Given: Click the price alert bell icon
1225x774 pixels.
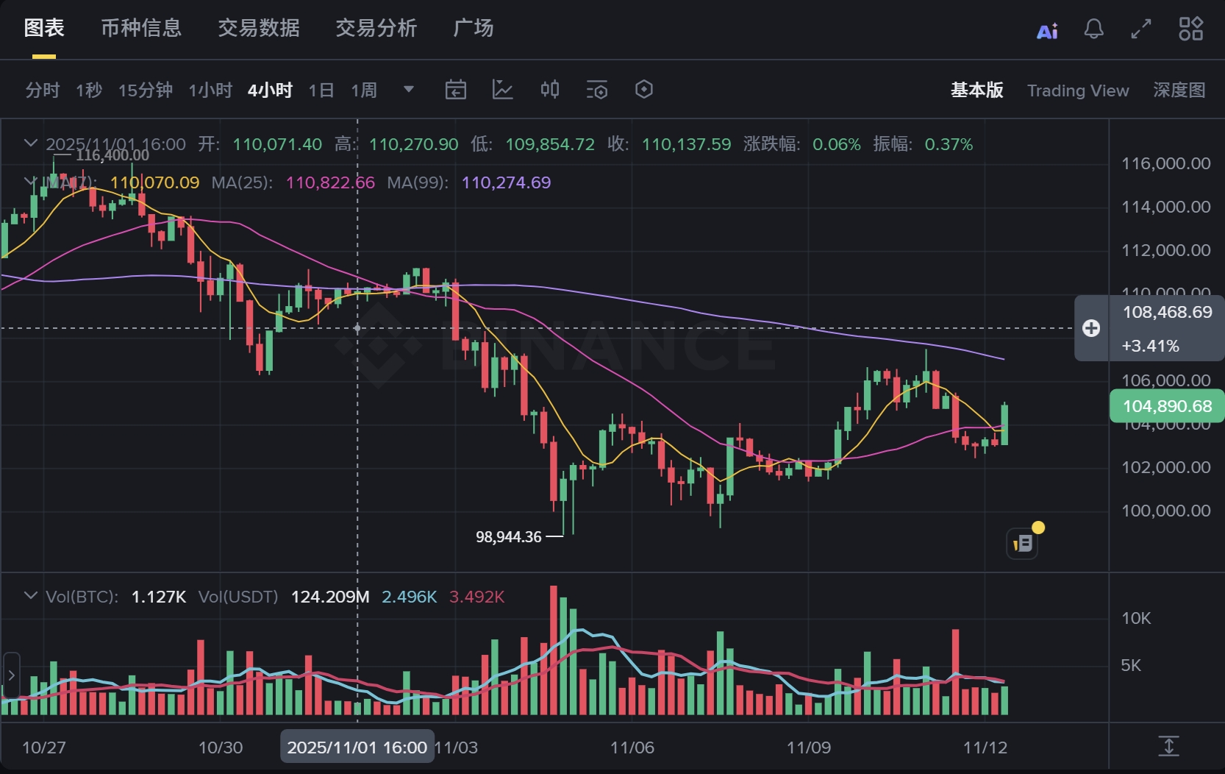Looking at the screenshot, I should (1093, 29).
